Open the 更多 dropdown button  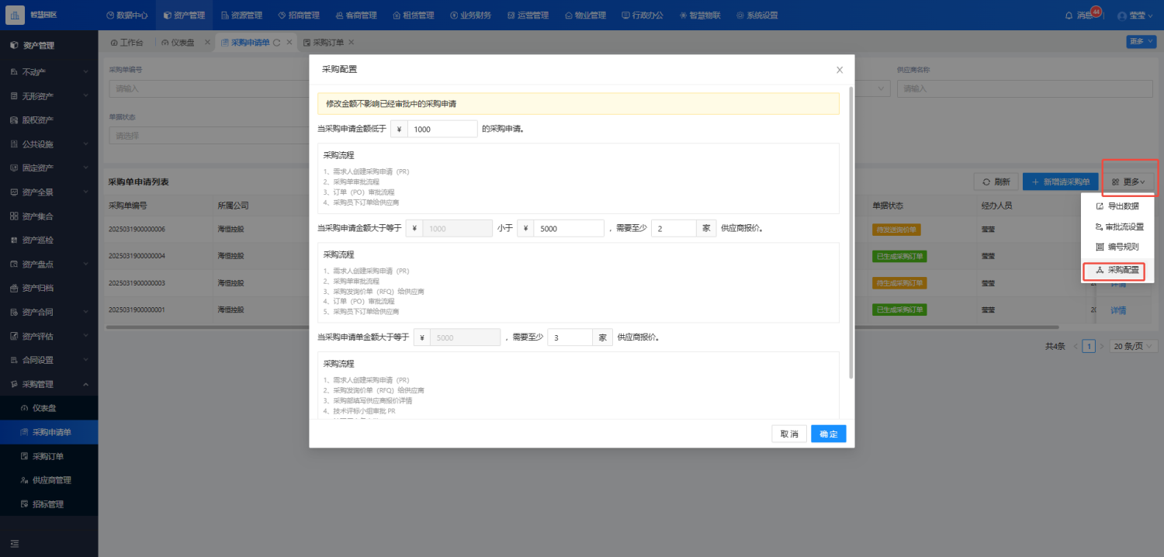click(1128, 182)
